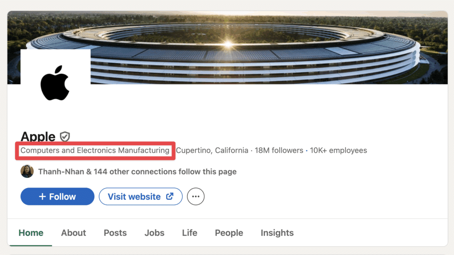Open the Insights tab

tap(277, 232)
